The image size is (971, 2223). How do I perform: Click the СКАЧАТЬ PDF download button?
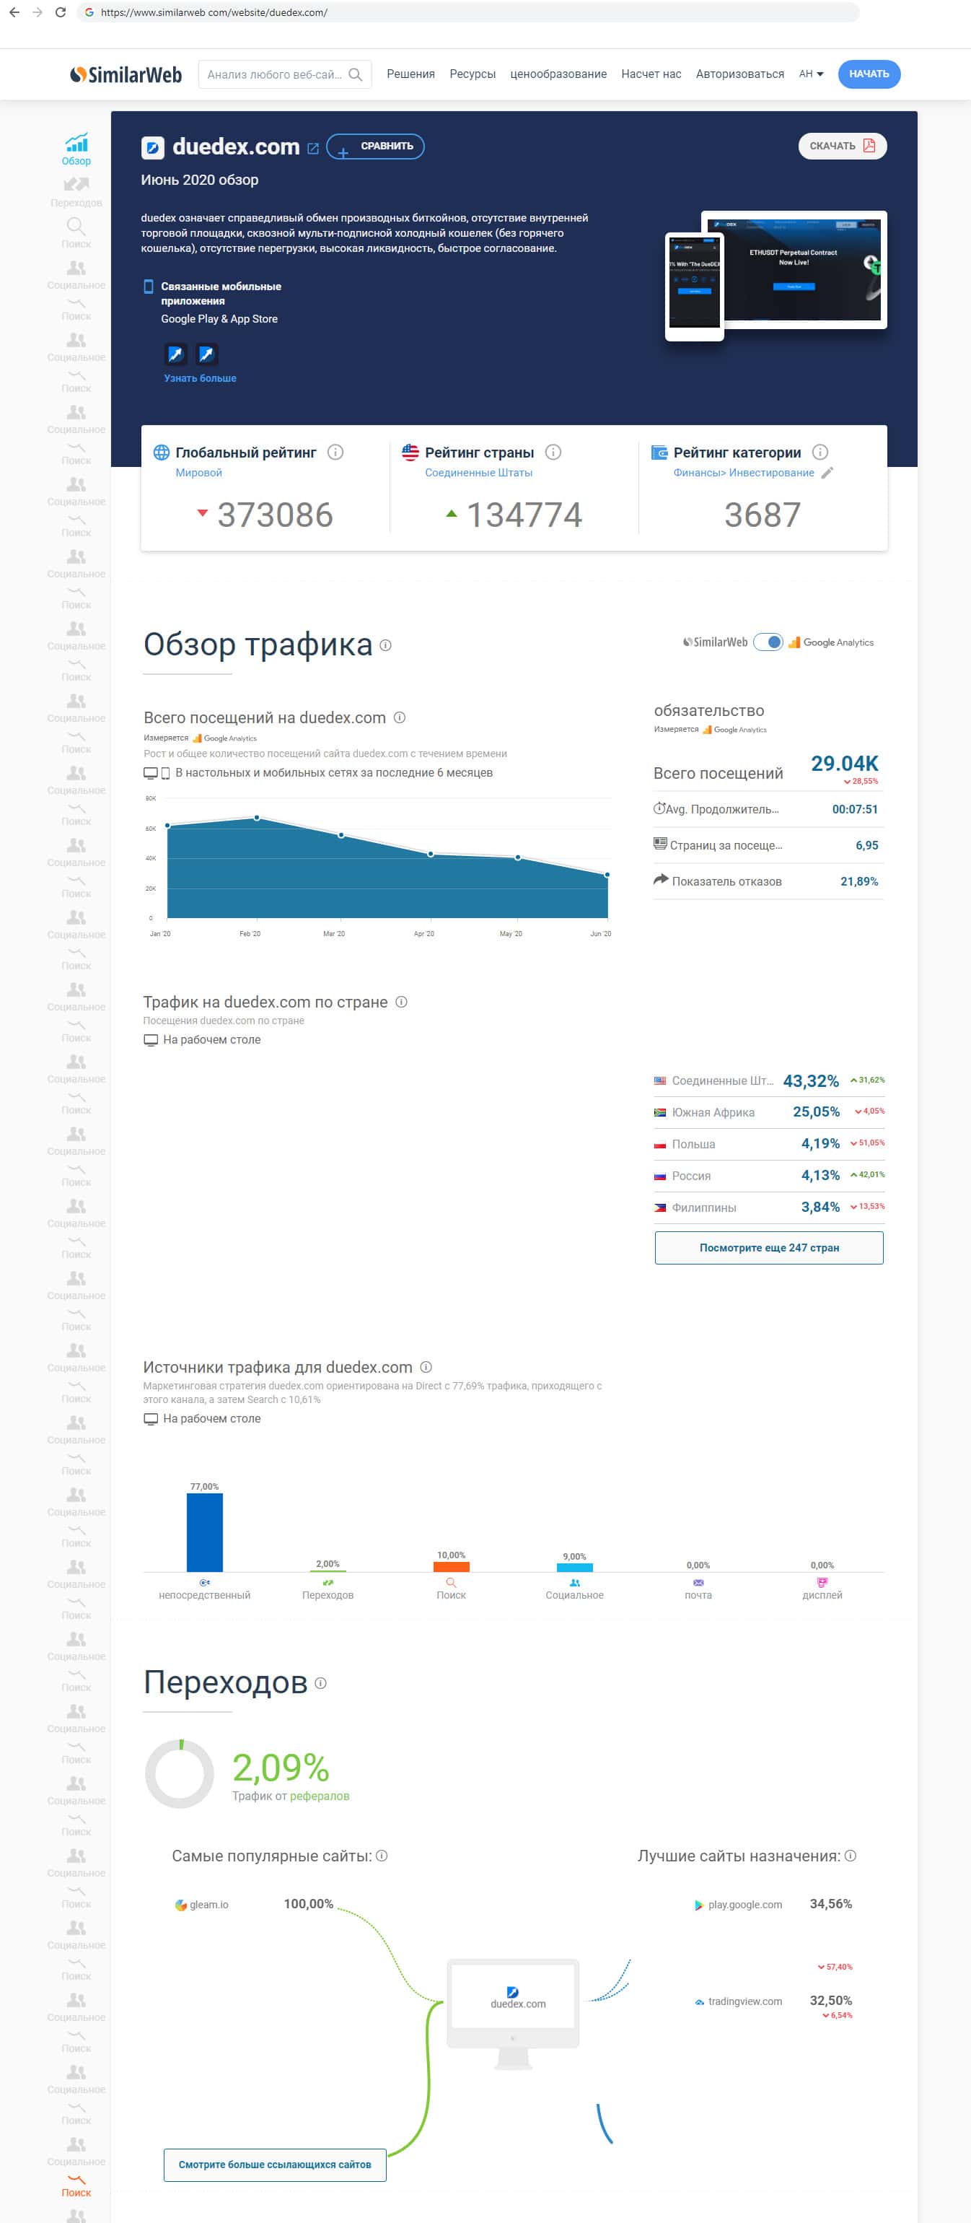[843, 147]
